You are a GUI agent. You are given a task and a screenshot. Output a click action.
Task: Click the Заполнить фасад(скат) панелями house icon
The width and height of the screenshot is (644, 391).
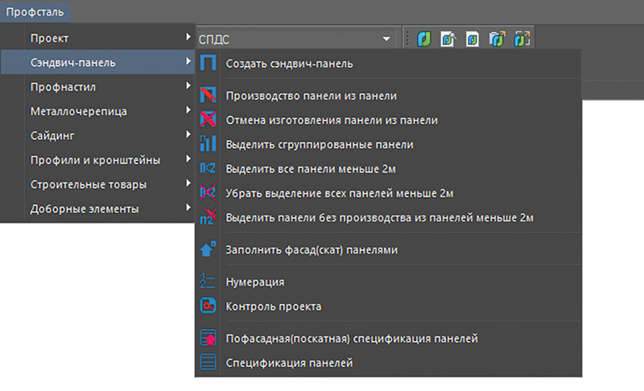[208, 250]
